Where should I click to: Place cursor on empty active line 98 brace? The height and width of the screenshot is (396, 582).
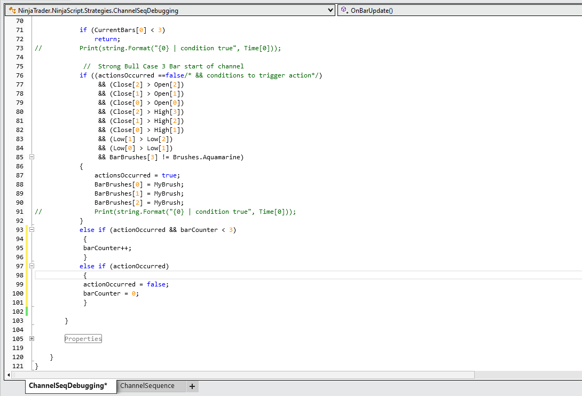(85, 275)
